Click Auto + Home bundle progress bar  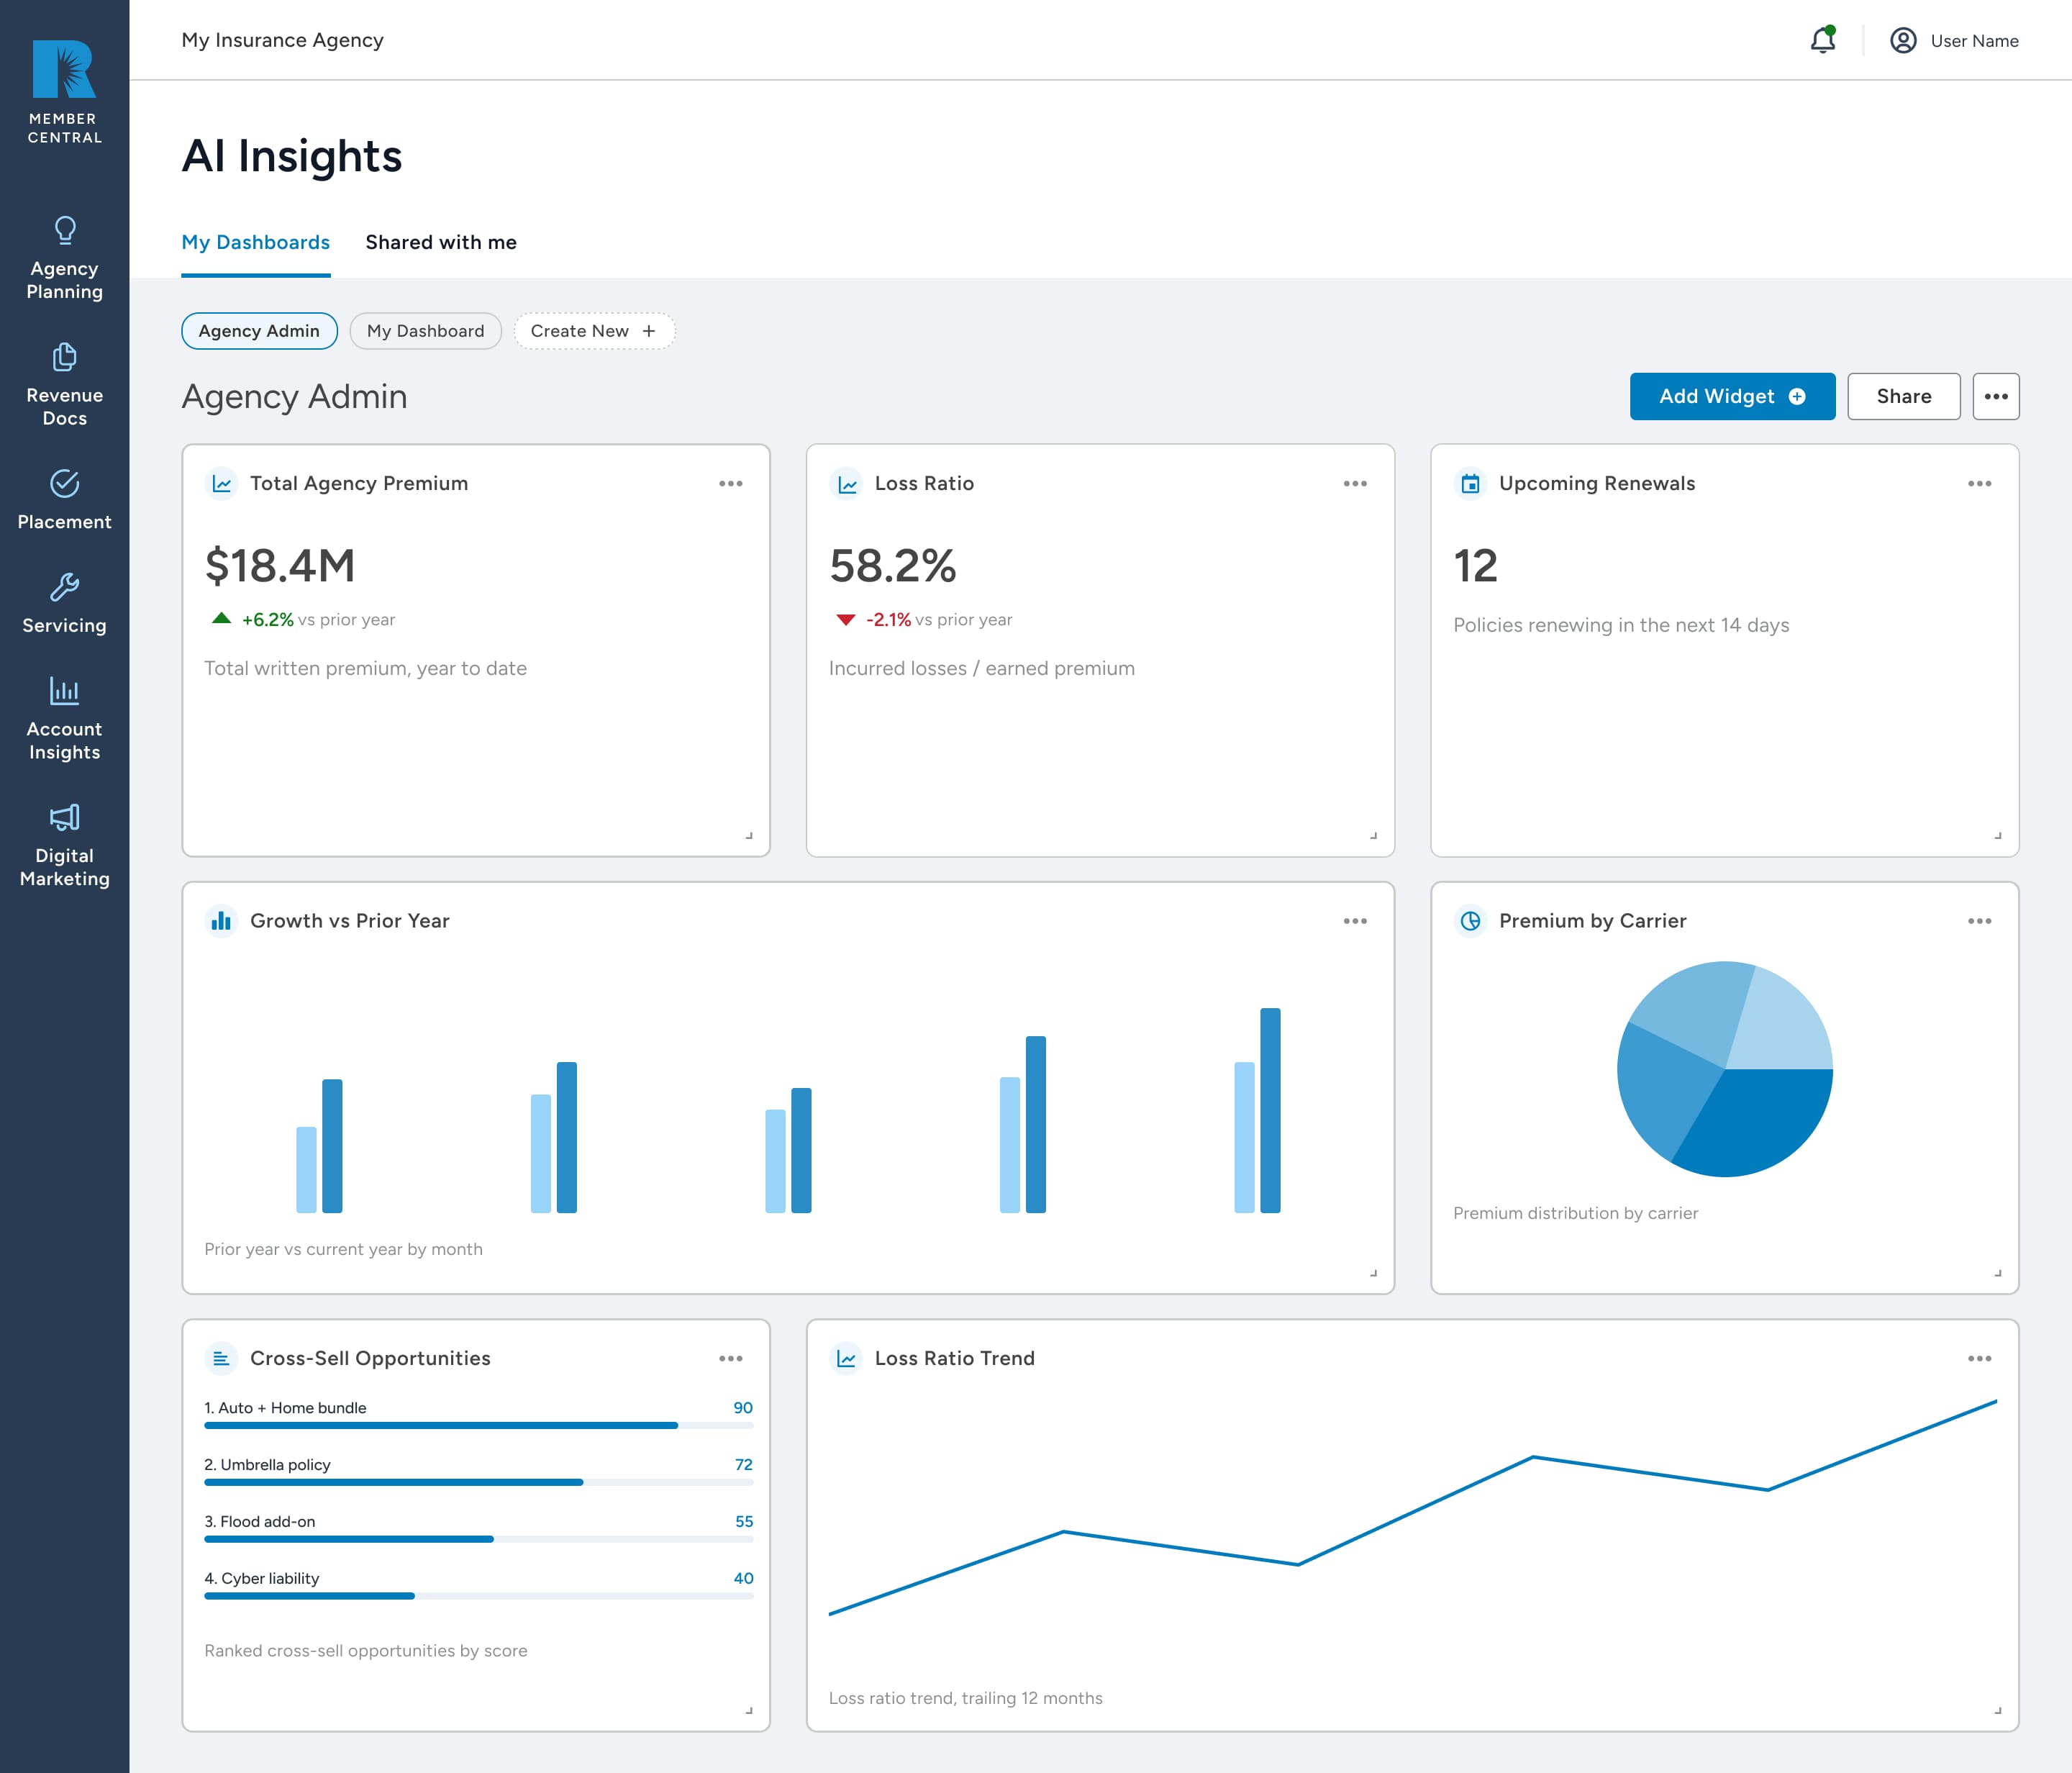click(x=479, y=1425)
